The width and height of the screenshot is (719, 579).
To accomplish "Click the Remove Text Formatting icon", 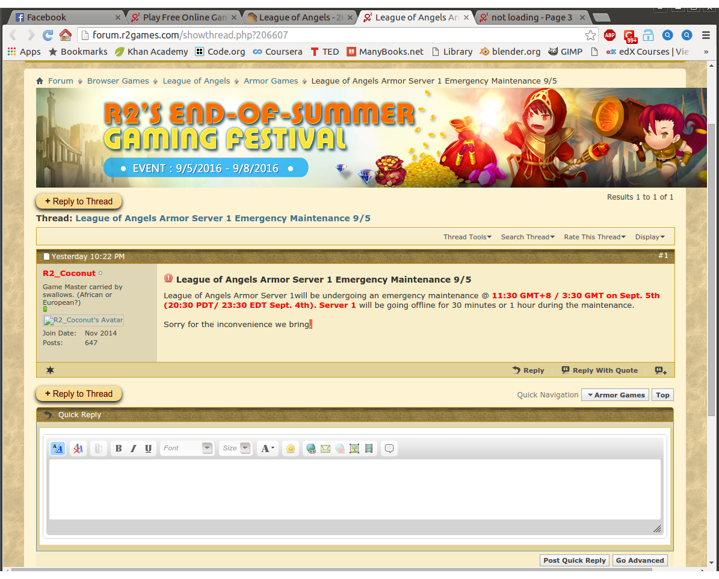I will click(x=78, y=449).
